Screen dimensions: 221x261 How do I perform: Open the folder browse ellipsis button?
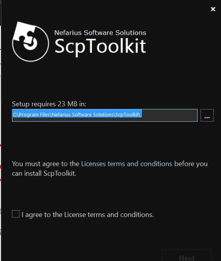(x=207, y=115)
